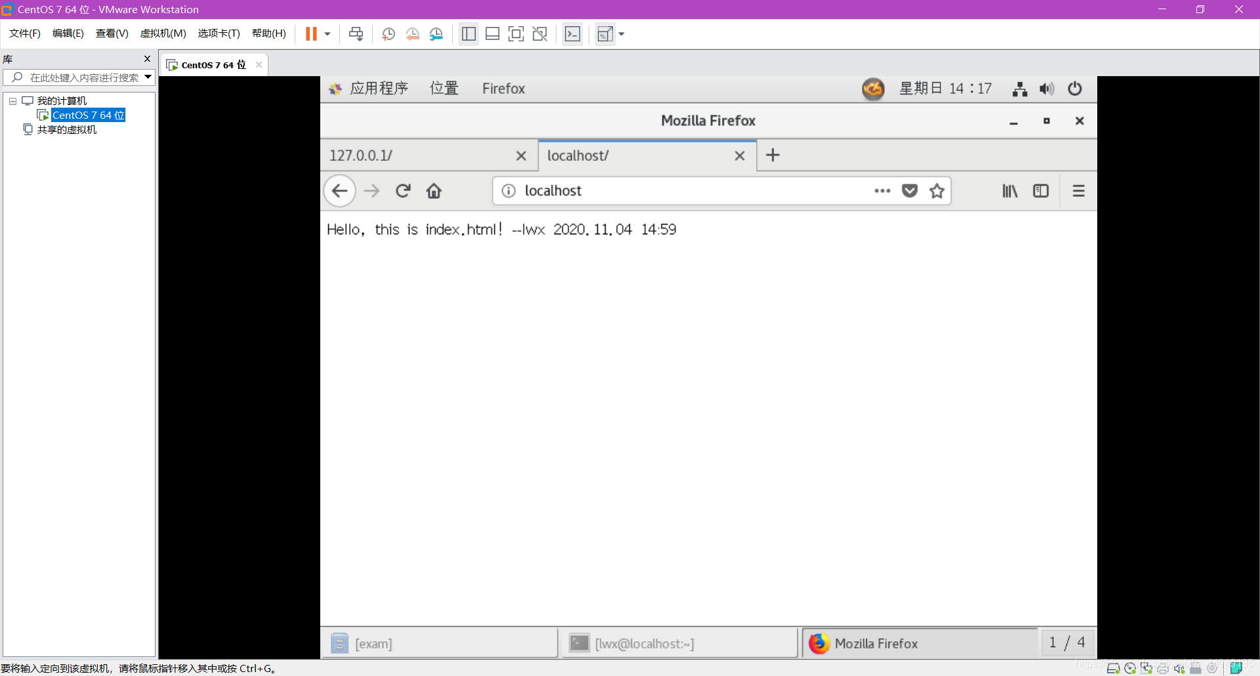The width and height of the screenshot is (1260, 676).
Task: Open the snapshot manager
Action: tap(436, 34)
